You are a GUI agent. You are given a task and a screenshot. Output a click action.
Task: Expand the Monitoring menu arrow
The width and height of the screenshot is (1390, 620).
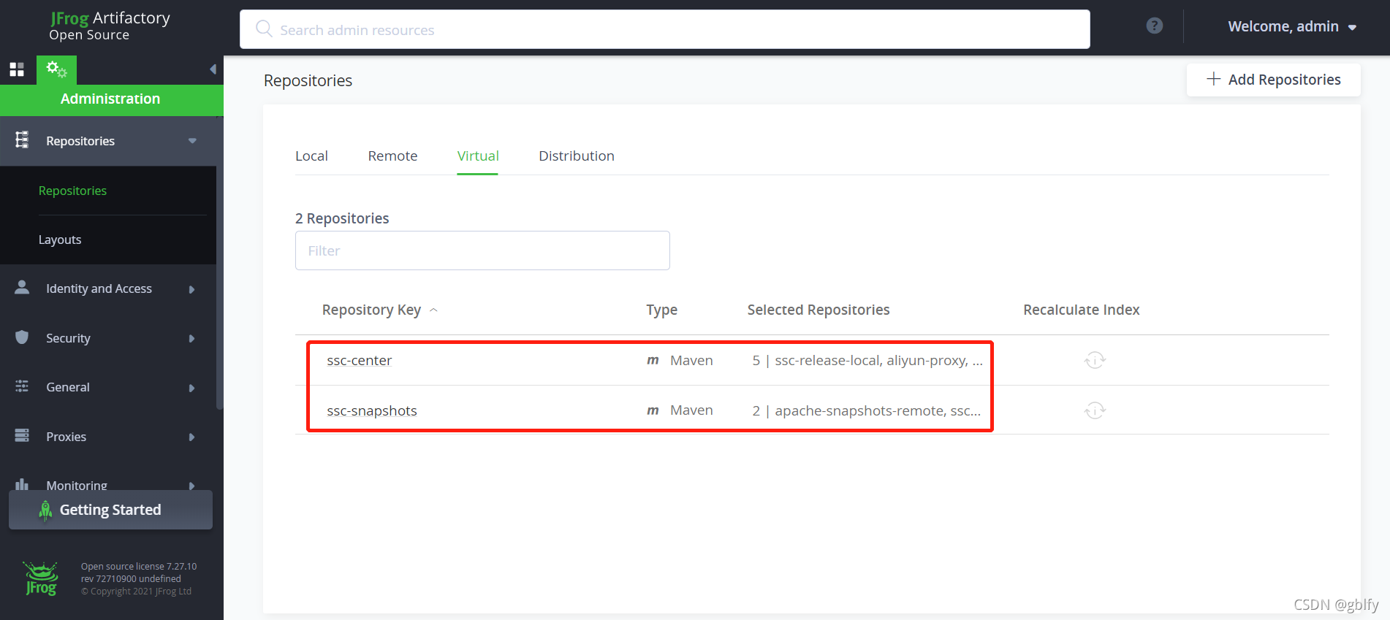[x=191, y=486]
